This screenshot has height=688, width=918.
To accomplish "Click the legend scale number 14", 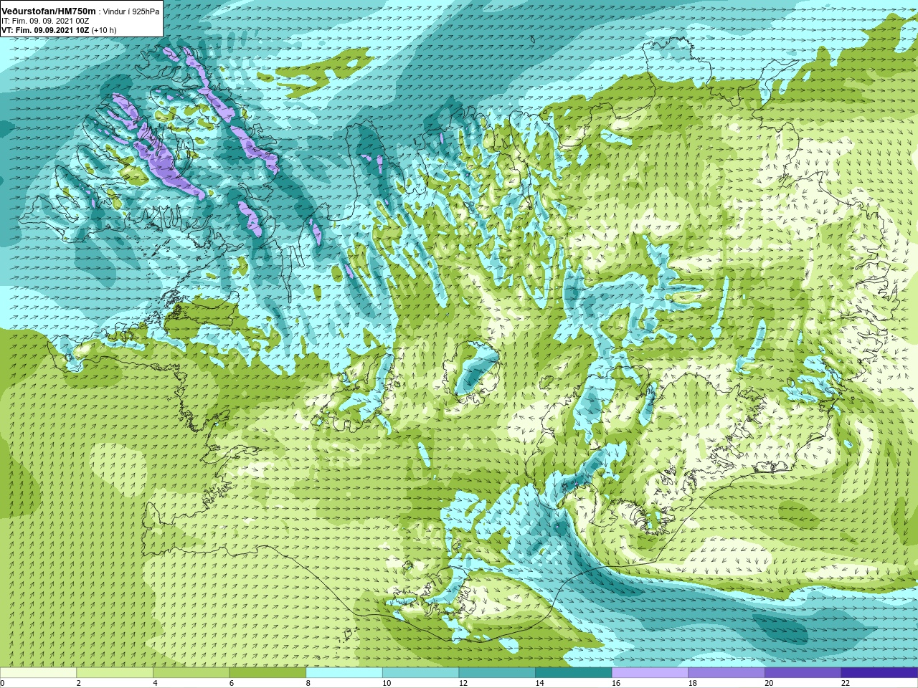I will click(x=540, y=683).
